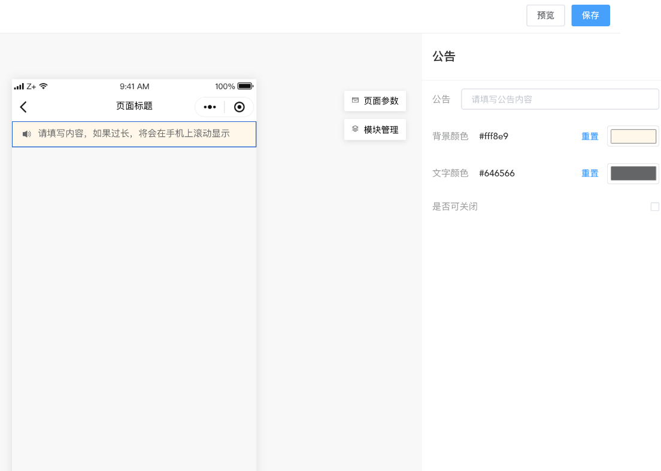Click the battery icon in status bar
This screenshot has width=661, height=471.
coord(245,86)
